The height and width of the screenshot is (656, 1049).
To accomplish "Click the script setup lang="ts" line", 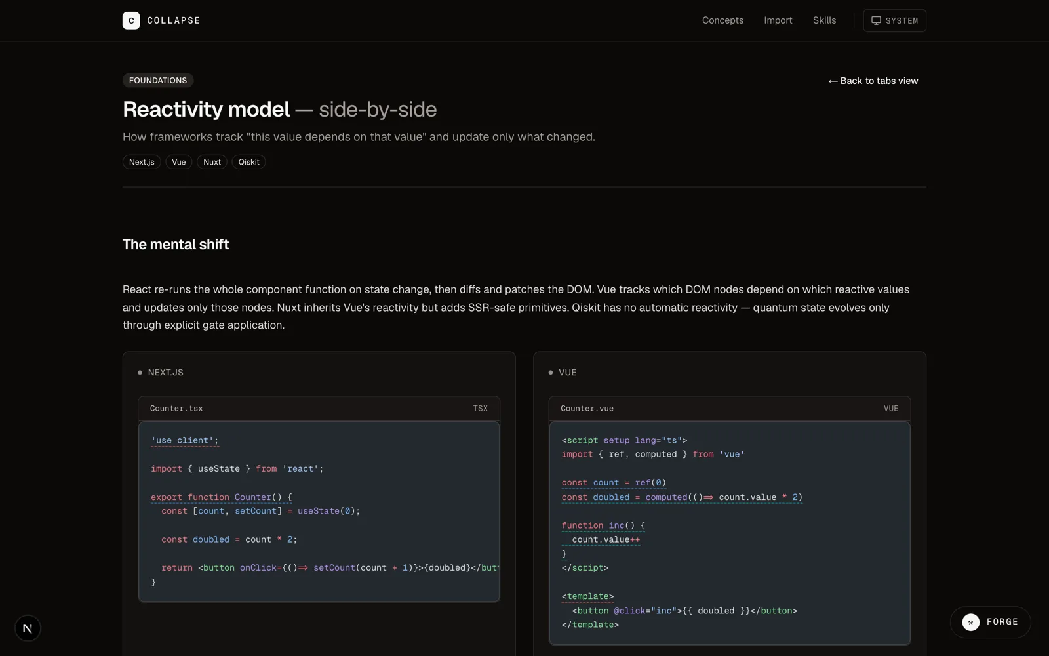I will tap(624, 440).
